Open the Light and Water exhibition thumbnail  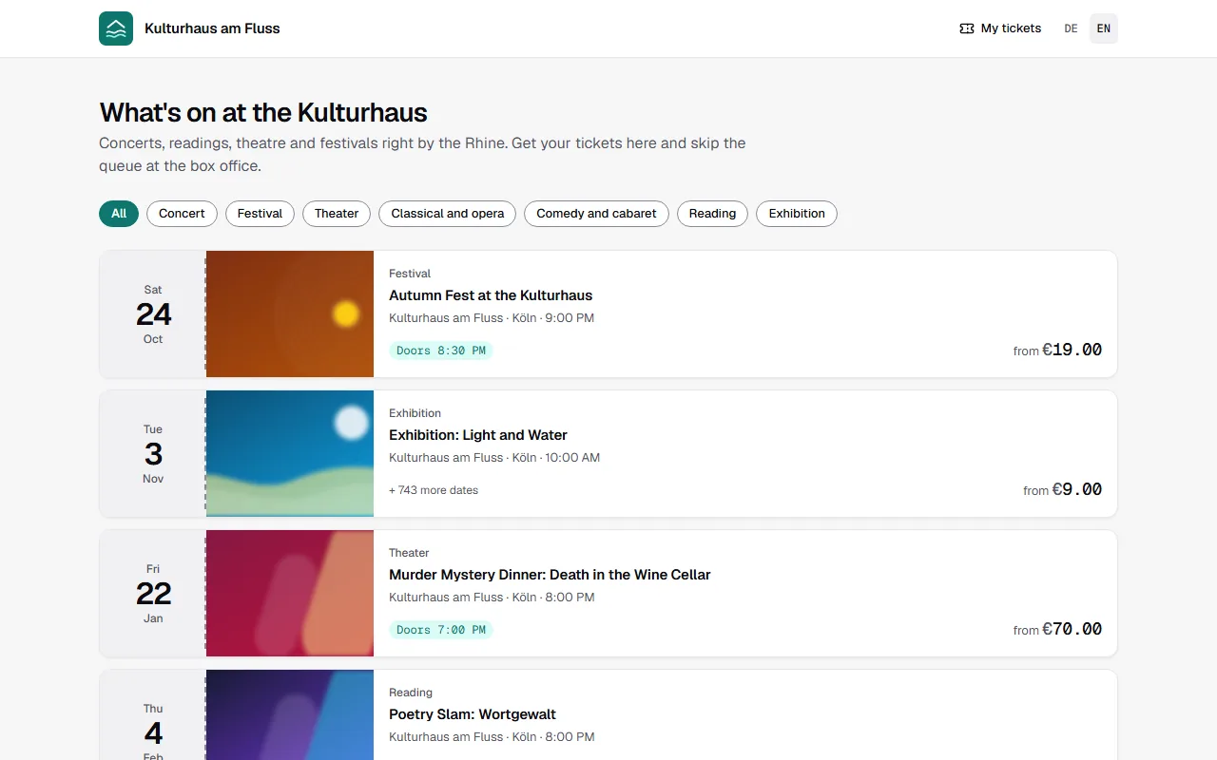pos(290,454)
